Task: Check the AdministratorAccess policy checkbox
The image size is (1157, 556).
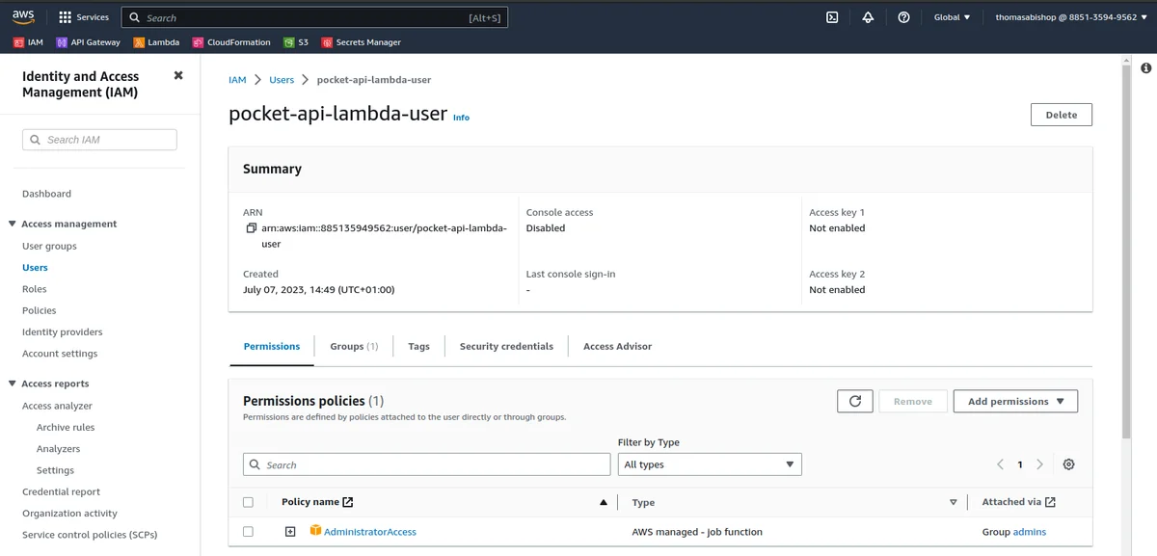Action: (x=249, y=532)
